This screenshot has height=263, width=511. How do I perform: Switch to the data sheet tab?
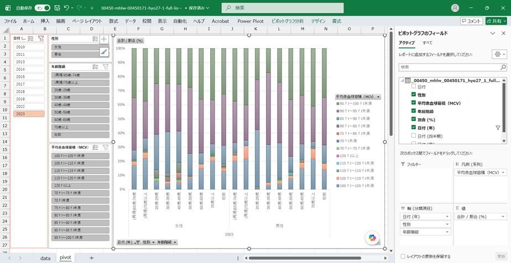45,258
